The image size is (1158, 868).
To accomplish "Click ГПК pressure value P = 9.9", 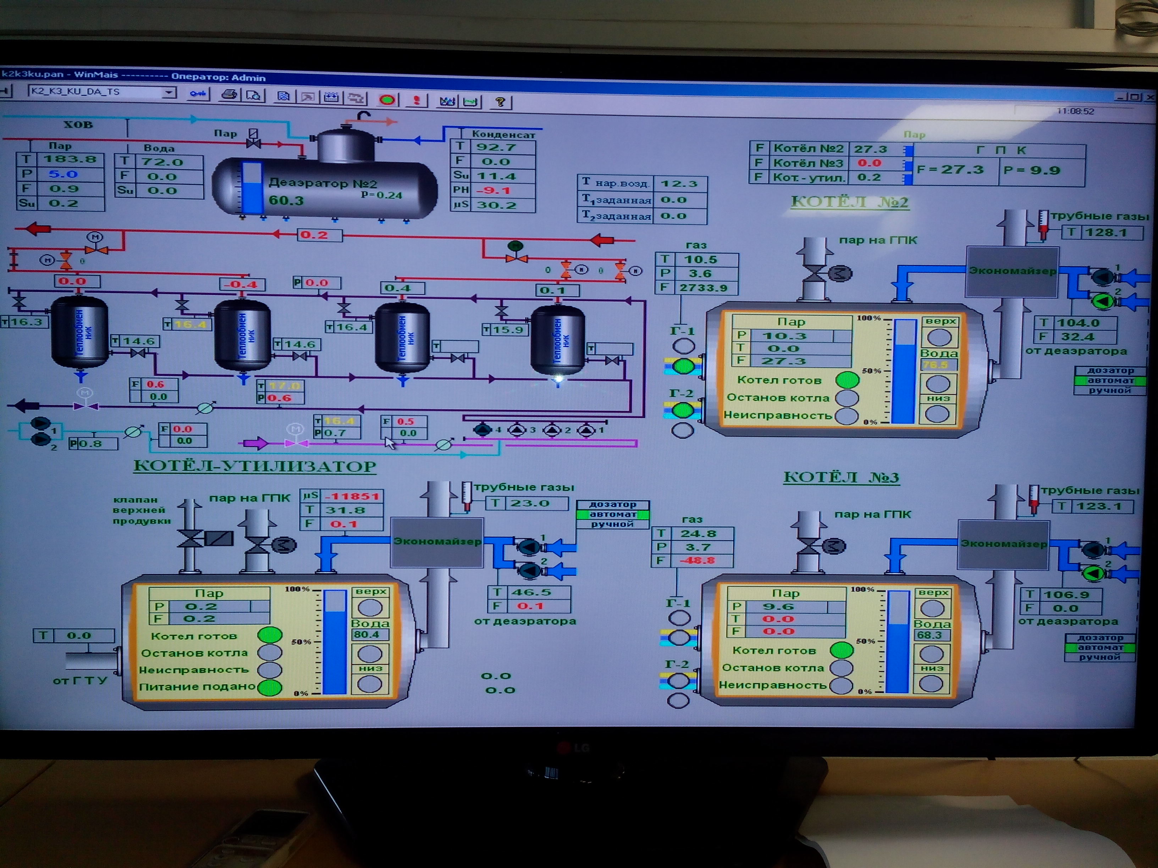I will pos(1031,171).
